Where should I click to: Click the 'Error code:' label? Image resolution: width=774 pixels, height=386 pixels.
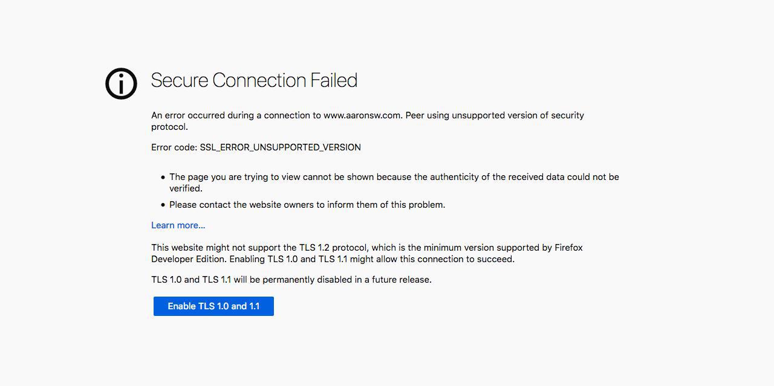174,147
